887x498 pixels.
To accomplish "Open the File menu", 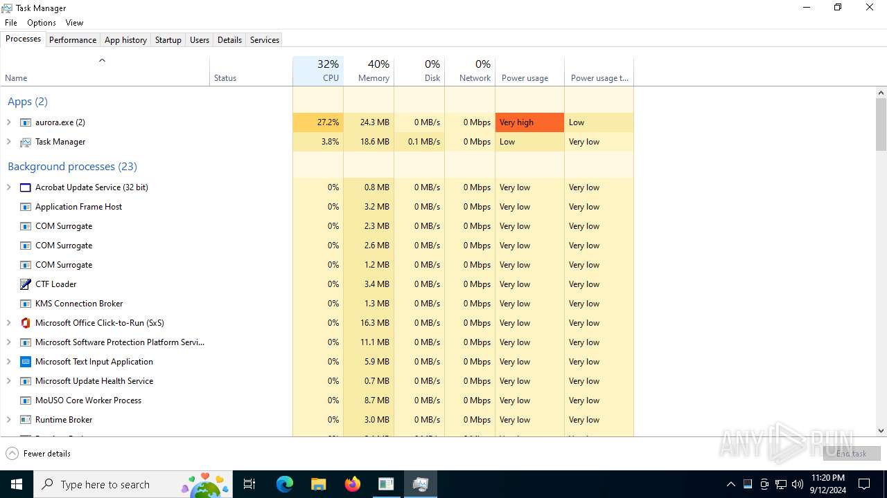I will click(11, 23).
